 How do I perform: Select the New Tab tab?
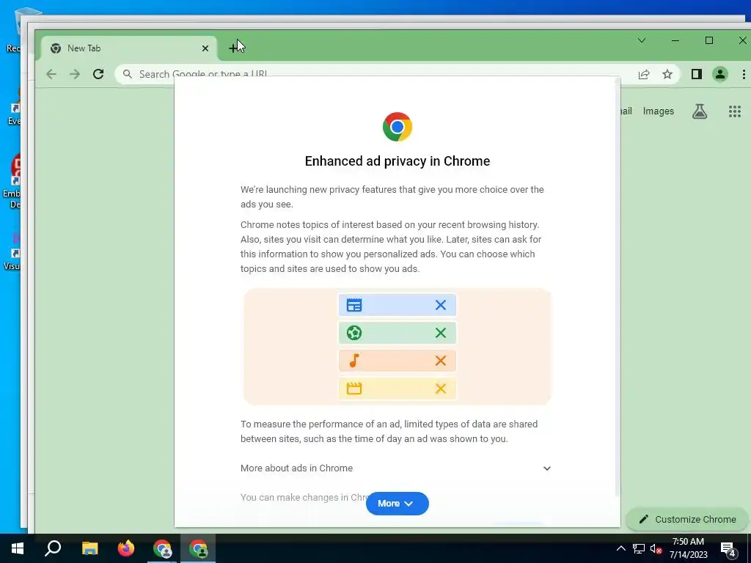point(129,48)
